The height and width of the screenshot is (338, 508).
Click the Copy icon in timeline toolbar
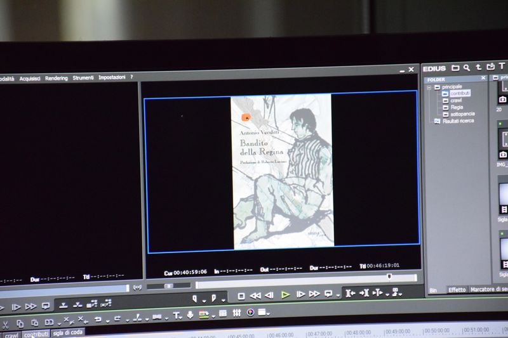tap(20, 323)
